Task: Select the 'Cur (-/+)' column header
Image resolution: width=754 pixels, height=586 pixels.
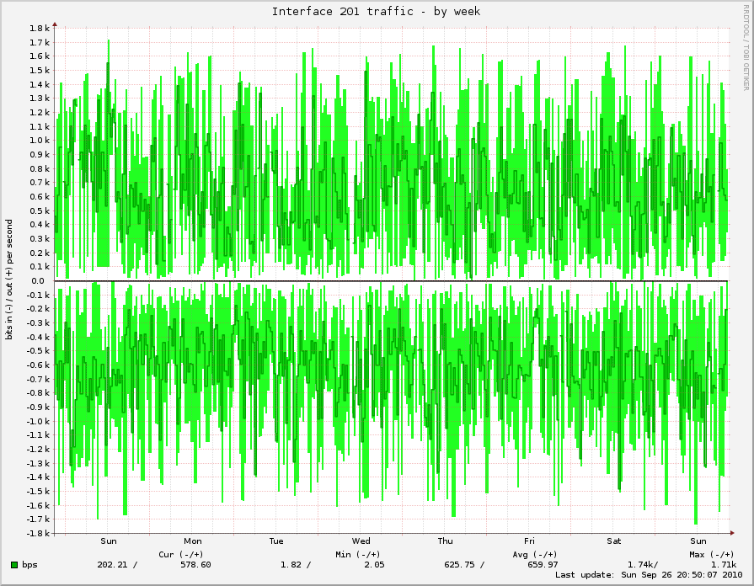Action: pos(181,554)
